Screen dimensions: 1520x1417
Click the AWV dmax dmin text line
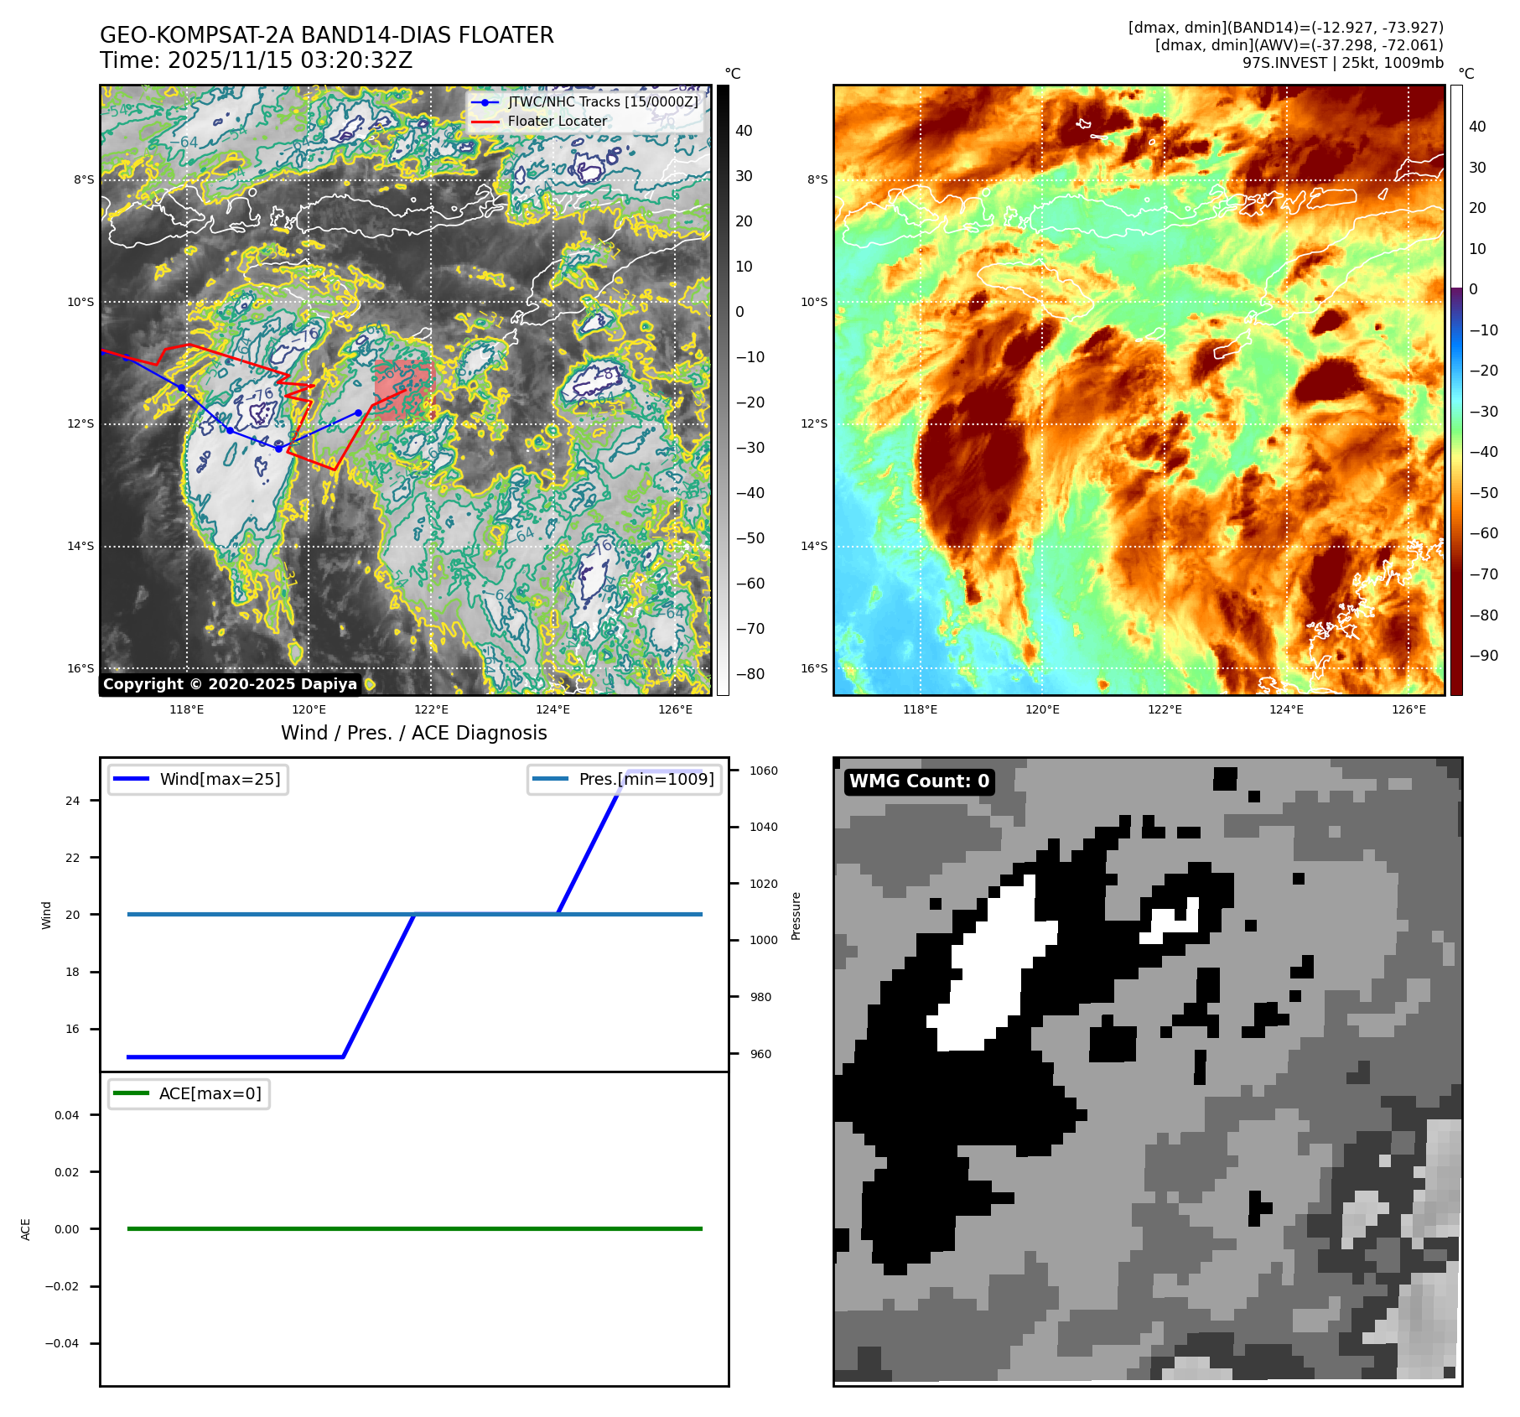[x=1299, y=45]
